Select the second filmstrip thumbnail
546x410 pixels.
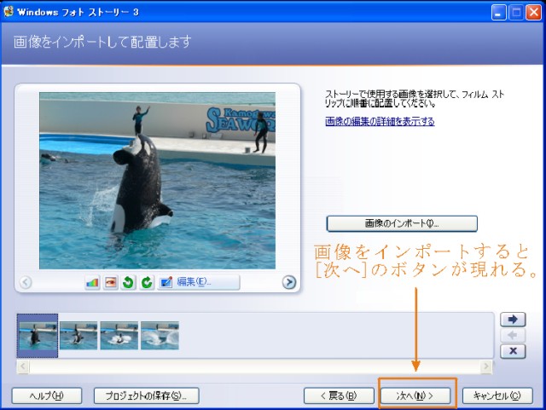78,336
